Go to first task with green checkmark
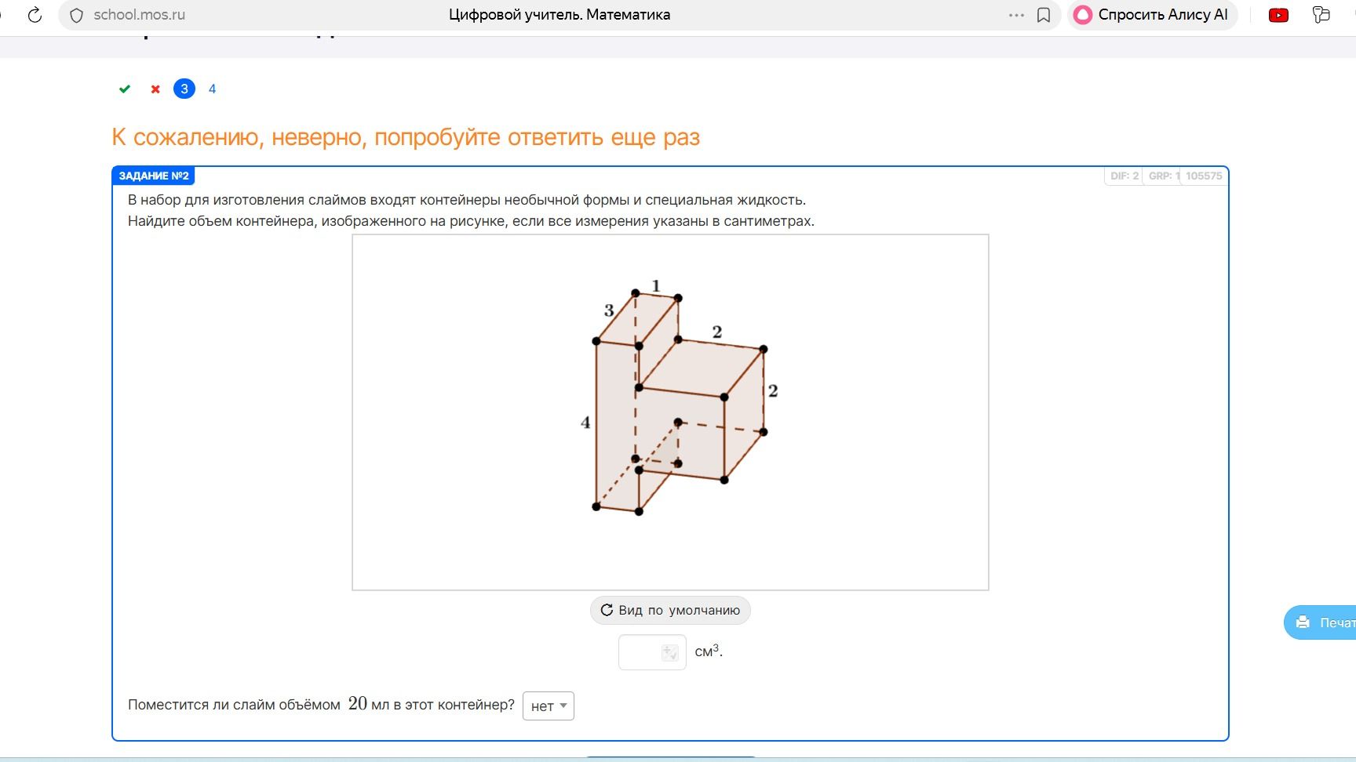Image resolution: width=1356 pixels, height=762 pixels. point(125,89)
